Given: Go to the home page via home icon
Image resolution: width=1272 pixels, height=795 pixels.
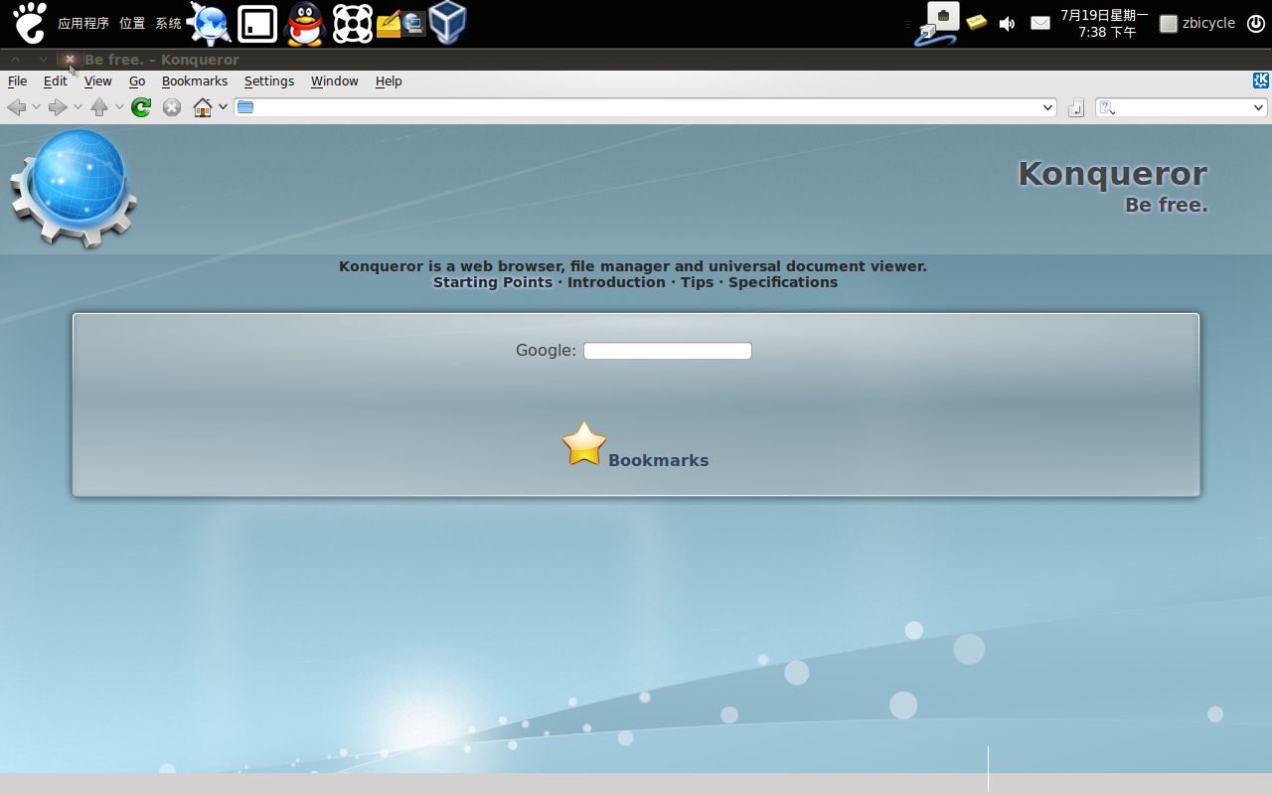Looking at the screenshot, I should [201, 107].
